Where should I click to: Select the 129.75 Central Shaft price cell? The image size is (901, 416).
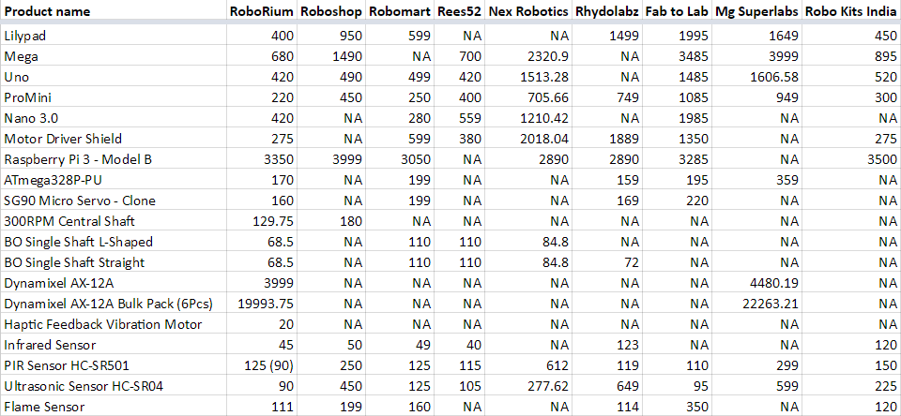point(262,221)
